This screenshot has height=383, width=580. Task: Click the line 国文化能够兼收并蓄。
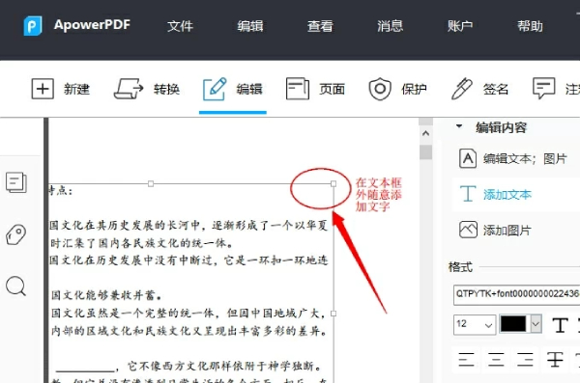[x=106, y=295]
